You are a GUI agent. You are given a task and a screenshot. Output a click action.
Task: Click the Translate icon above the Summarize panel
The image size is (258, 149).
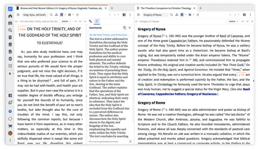[90, 21]
